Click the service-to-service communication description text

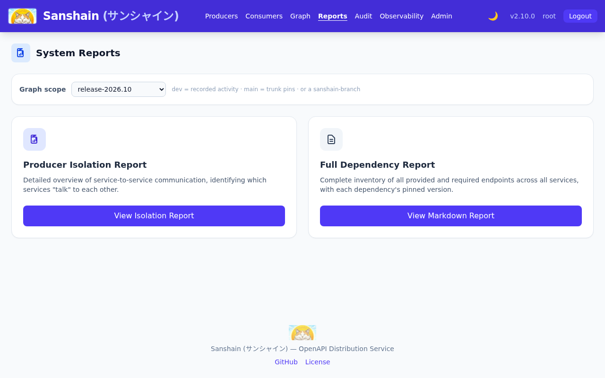click(x=145, y=185)
